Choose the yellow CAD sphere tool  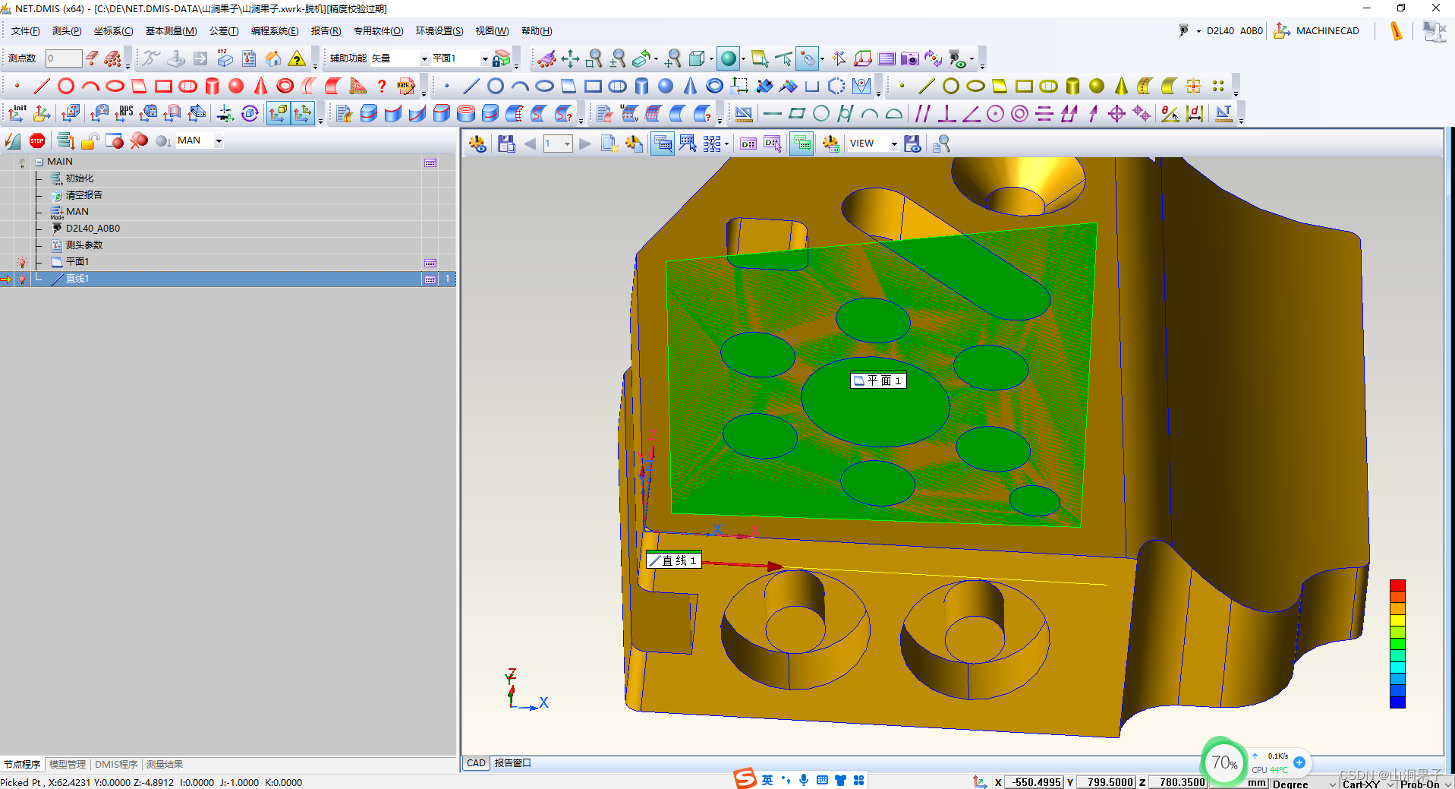[x=1097, y=86]
